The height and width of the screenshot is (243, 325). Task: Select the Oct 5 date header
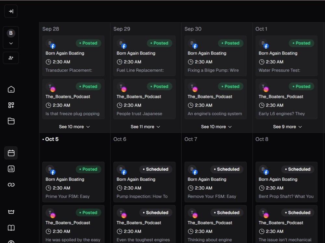pyautogui.click(x=51, y=139)
